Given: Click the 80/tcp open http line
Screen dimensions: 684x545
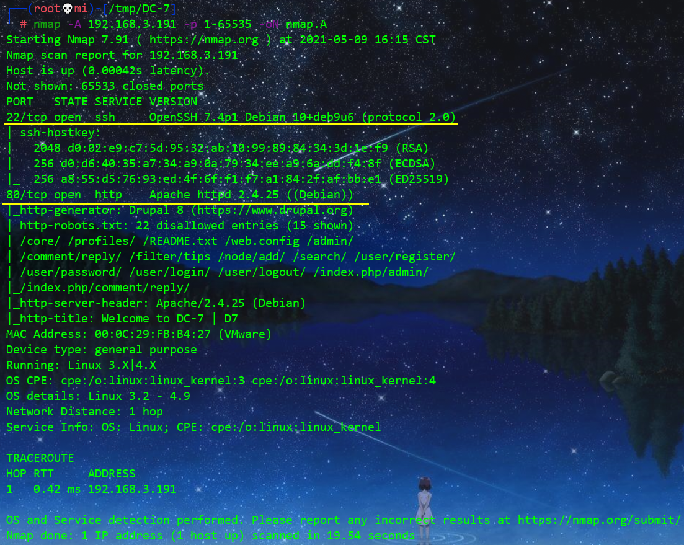Looking at the screenshot, I should click(179, 195).
